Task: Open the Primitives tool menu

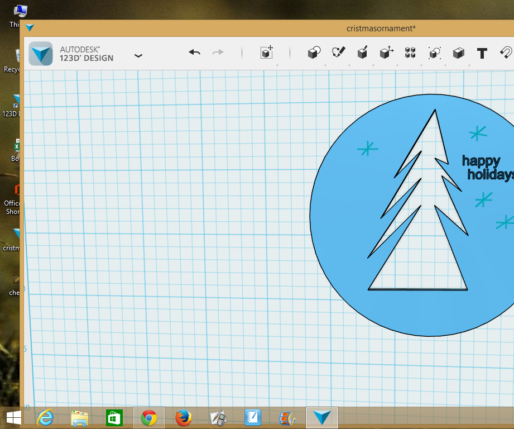Action: (x=314, y=53)
